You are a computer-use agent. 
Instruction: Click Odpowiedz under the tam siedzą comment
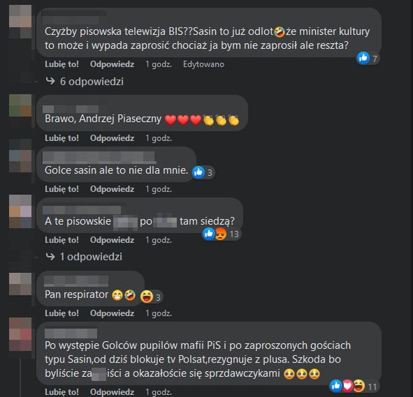click(x=112, y=240)
